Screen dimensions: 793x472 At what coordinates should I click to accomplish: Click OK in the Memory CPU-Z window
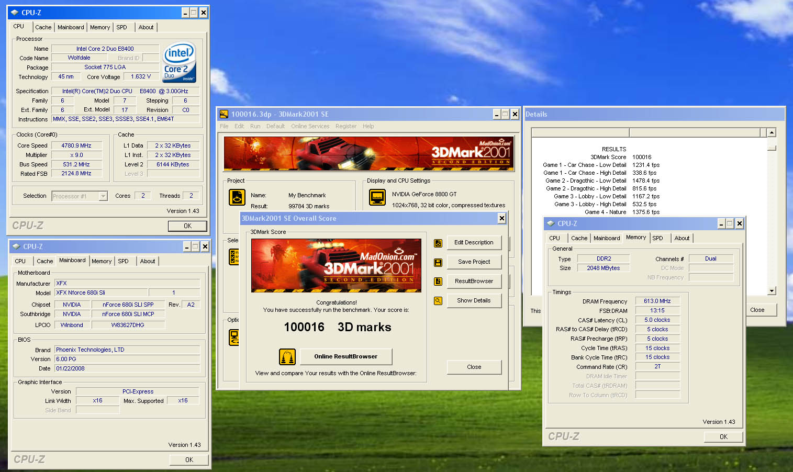click(x=723, y=437)
